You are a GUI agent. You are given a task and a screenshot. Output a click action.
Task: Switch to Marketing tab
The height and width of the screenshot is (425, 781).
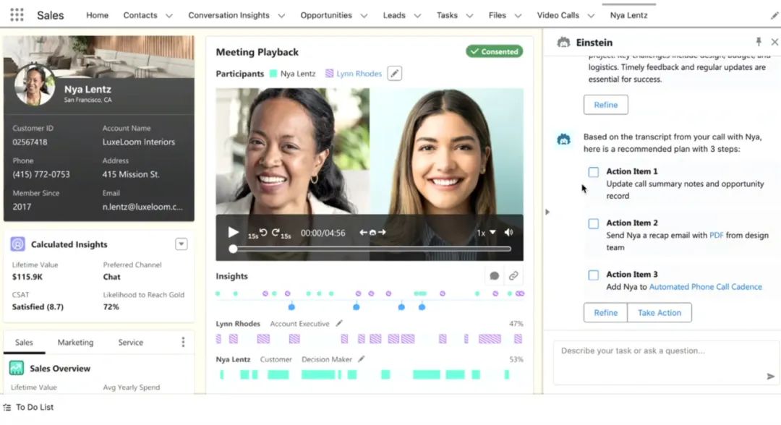point(75,343)
